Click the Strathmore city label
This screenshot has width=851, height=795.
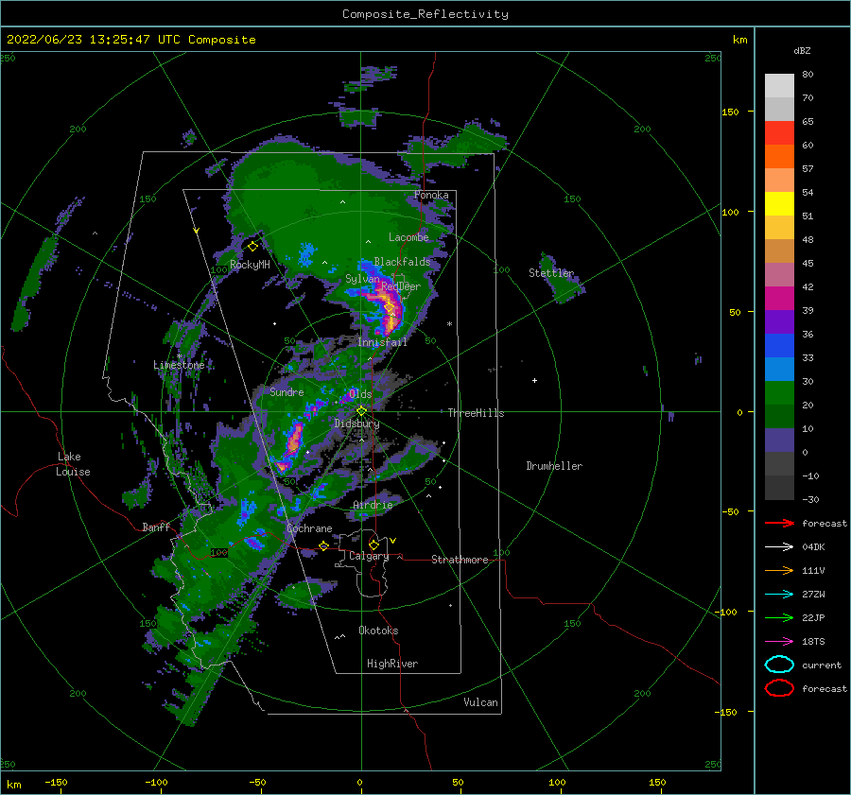click(460, 560)
